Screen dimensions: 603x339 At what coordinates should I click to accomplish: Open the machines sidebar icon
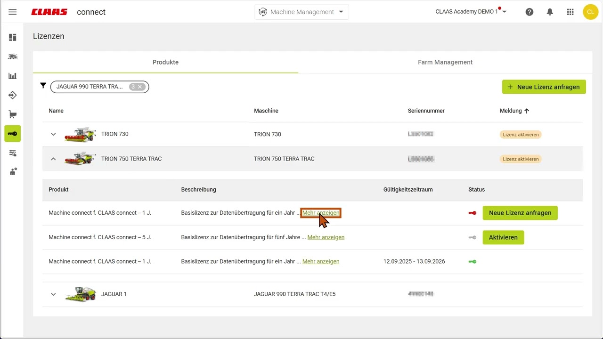coord(13,56)
